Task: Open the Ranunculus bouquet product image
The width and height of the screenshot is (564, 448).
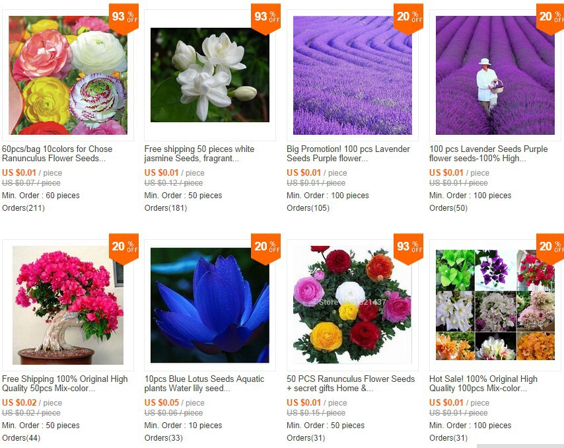Action: point(353,305)
